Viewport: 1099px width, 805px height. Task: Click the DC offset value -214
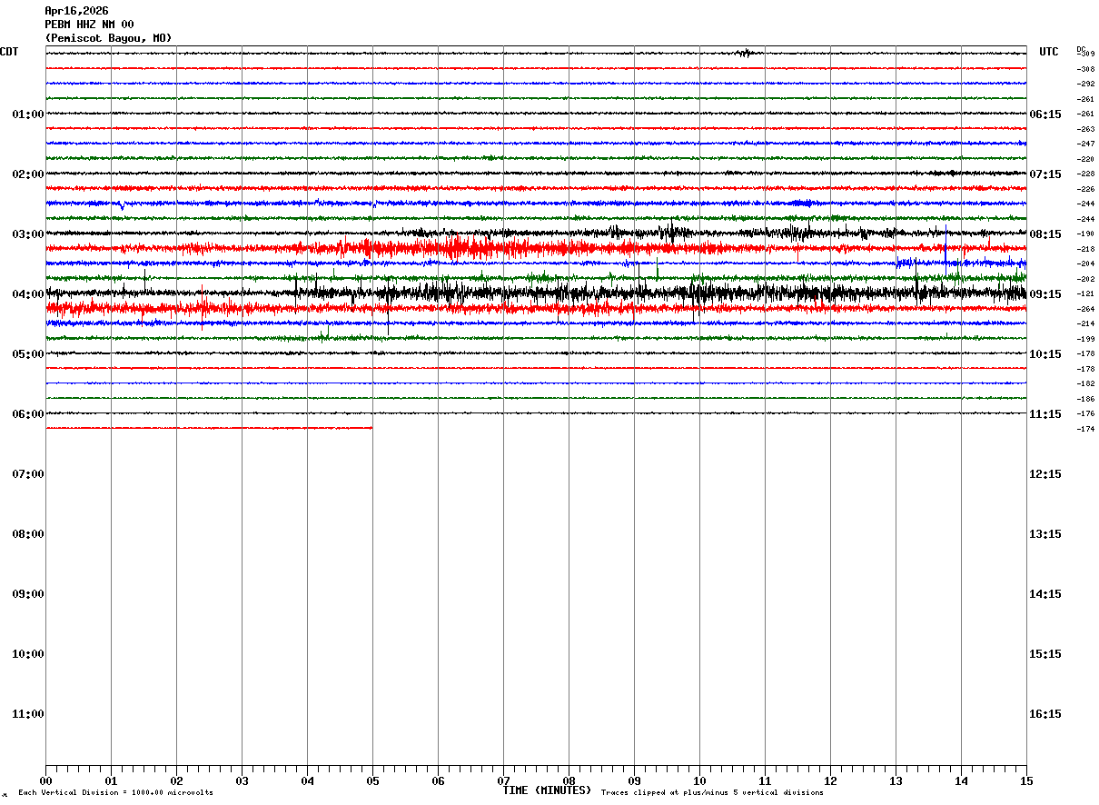pos(1085,324)
